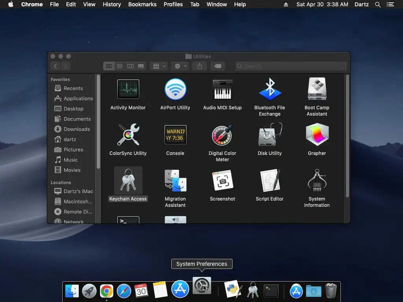This screenshot has width=403, height=302.
Task: Open Finder from the Dock
Action: pyautogui.click(x=72, y=291)
